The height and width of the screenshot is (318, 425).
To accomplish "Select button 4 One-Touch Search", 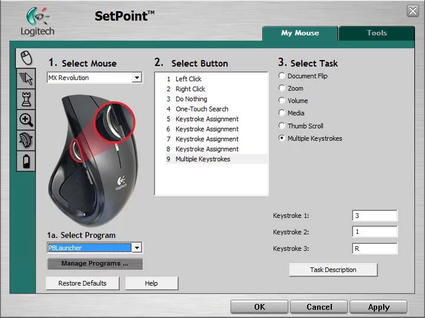I will click(x=216, y=109).
